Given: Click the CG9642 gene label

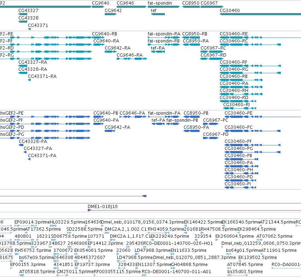Looking at the screenshot, I should click(x=113, y=10).
